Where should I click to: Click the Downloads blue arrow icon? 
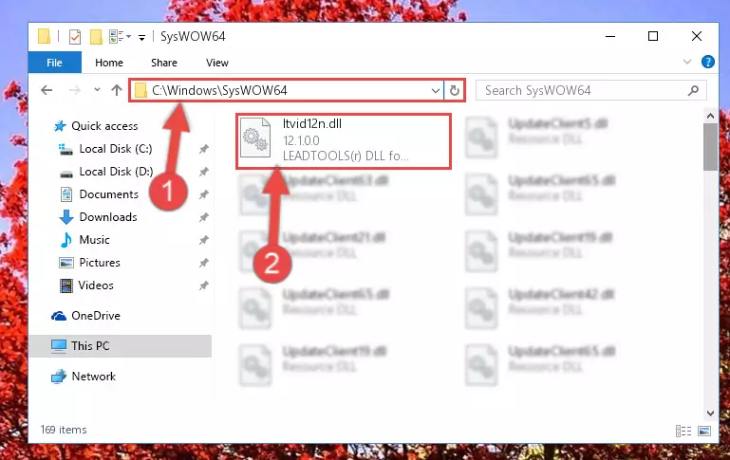click(66, 217)
